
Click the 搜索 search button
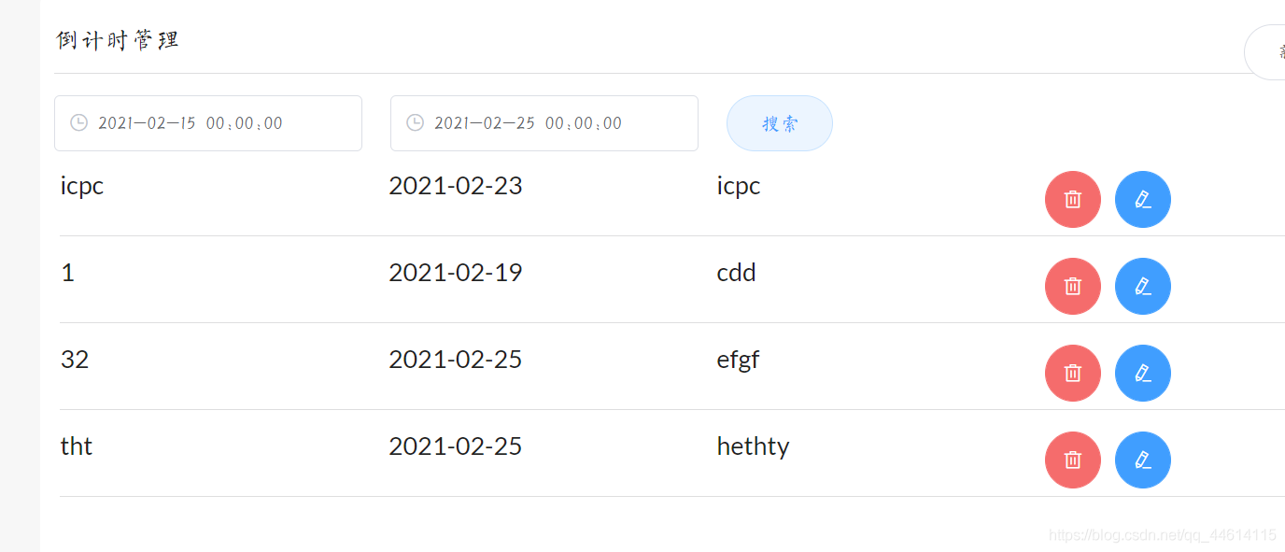click(779, 123)
